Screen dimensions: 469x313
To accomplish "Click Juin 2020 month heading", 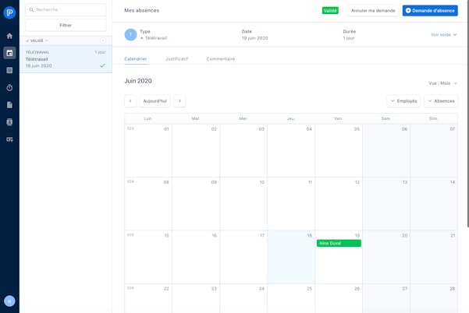I will point(138,81).
